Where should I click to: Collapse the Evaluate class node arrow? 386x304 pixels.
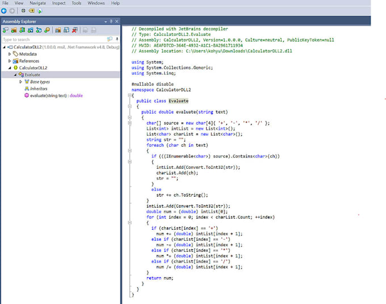15,74
